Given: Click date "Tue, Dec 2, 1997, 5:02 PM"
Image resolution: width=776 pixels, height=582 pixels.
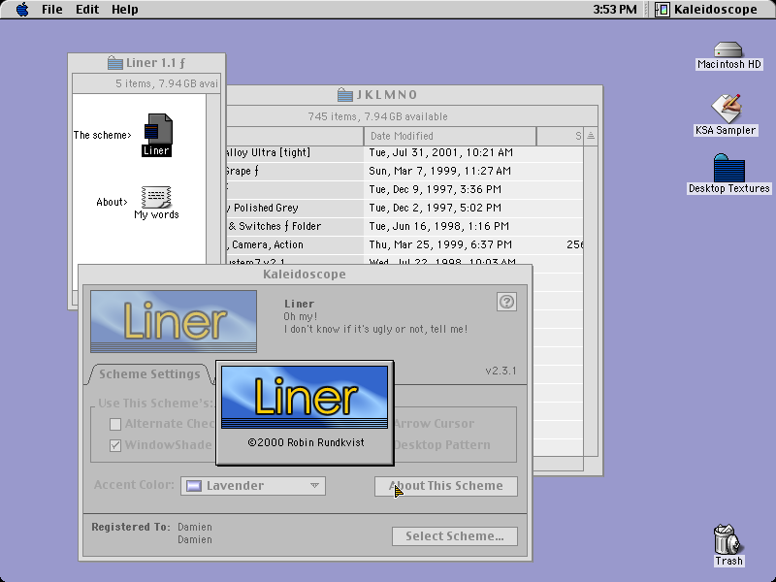Looking at the screenshot, I should 435,208.
